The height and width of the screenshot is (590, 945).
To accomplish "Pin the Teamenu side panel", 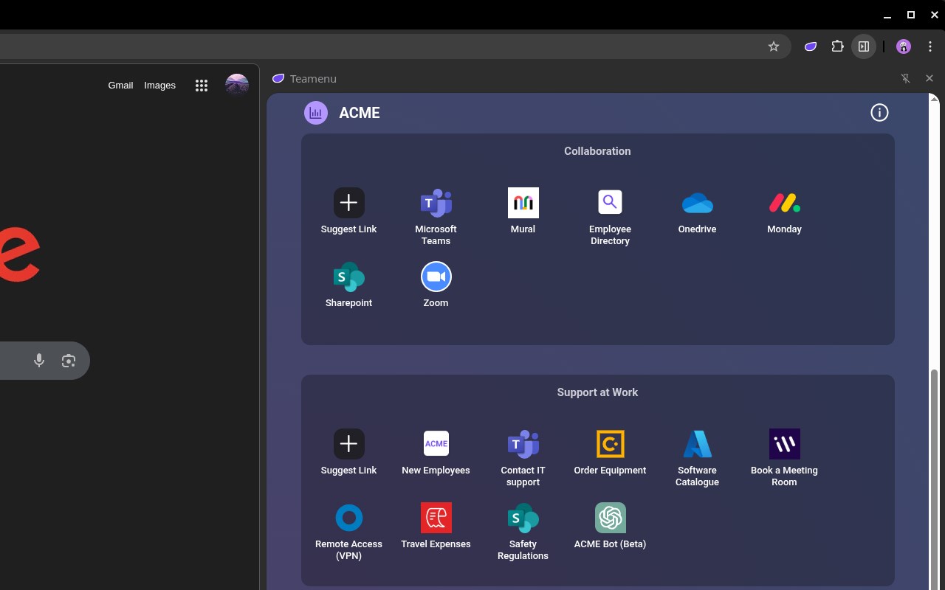I will 905,78.
